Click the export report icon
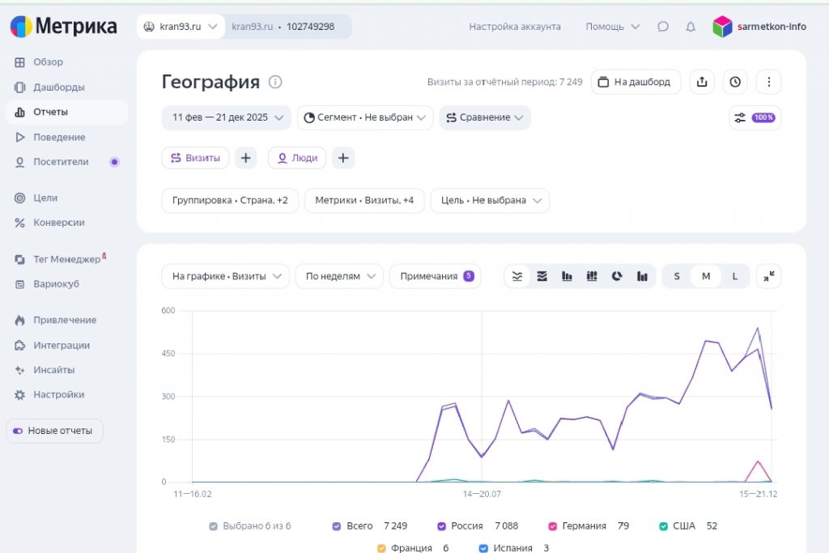 click(x=702, y=82)
